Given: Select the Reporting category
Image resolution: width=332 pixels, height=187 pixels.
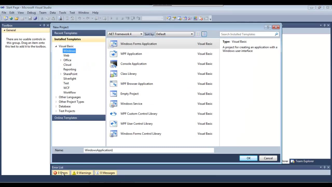Looking at the screenshot, I should point(70,69).
